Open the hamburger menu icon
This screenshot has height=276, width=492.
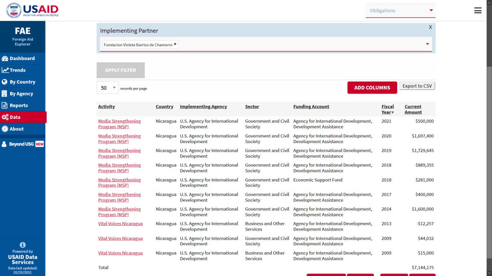coord(478,11)
